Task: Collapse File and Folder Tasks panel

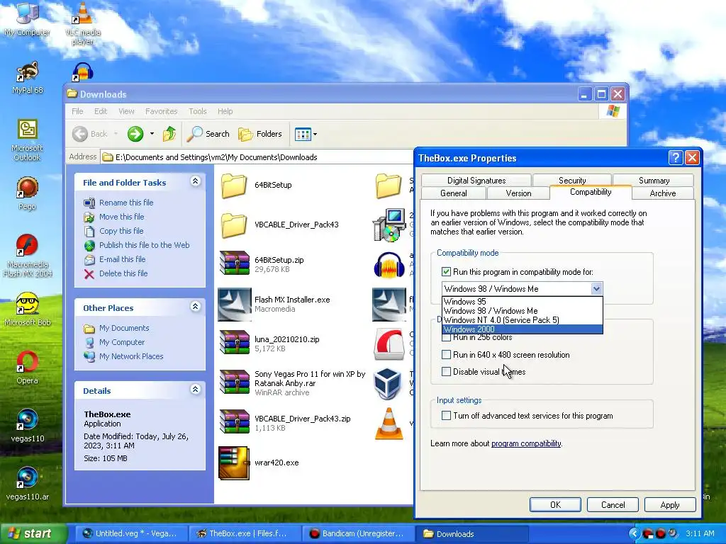Action: [196, 181]
